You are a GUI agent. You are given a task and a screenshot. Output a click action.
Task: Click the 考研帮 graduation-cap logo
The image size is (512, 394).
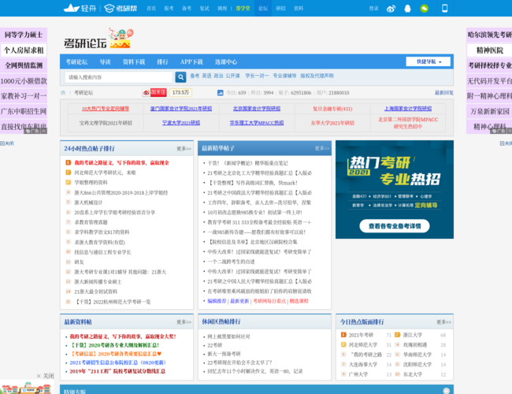121,8
